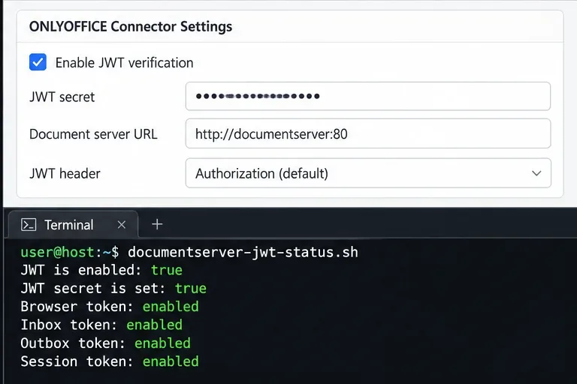Screen dimensions: 577x384
Task: Switch to the Terminal tab
Action: coord(73,224)
